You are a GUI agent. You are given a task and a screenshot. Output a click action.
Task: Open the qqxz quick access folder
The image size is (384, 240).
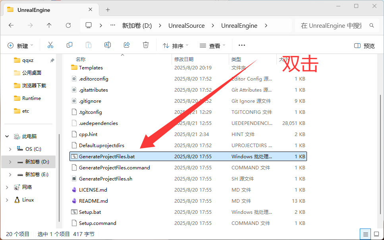(x=28, y=60)
